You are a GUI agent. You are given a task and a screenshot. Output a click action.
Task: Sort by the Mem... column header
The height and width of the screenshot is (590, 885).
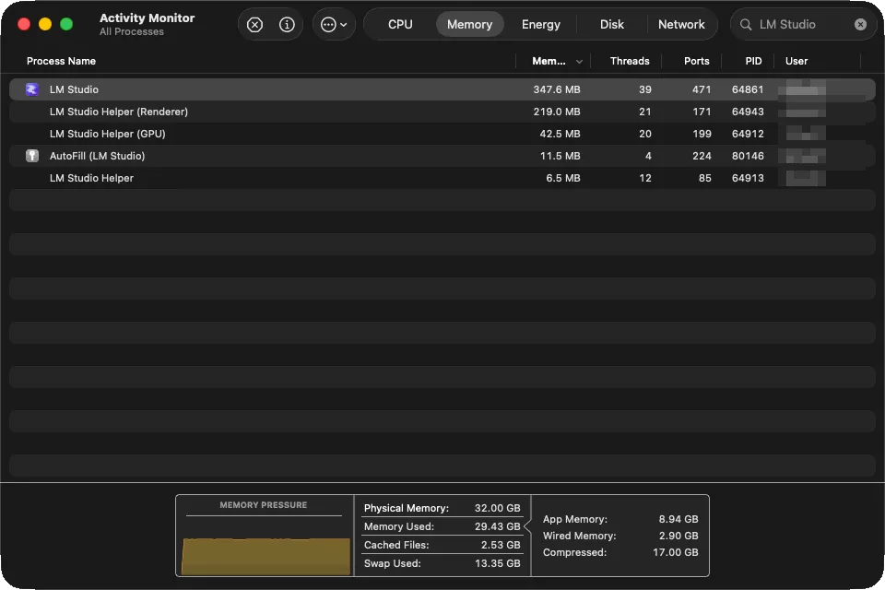click(x=549, y=61)
